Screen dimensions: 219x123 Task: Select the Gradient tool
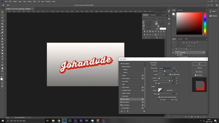(x=2, y=47)
